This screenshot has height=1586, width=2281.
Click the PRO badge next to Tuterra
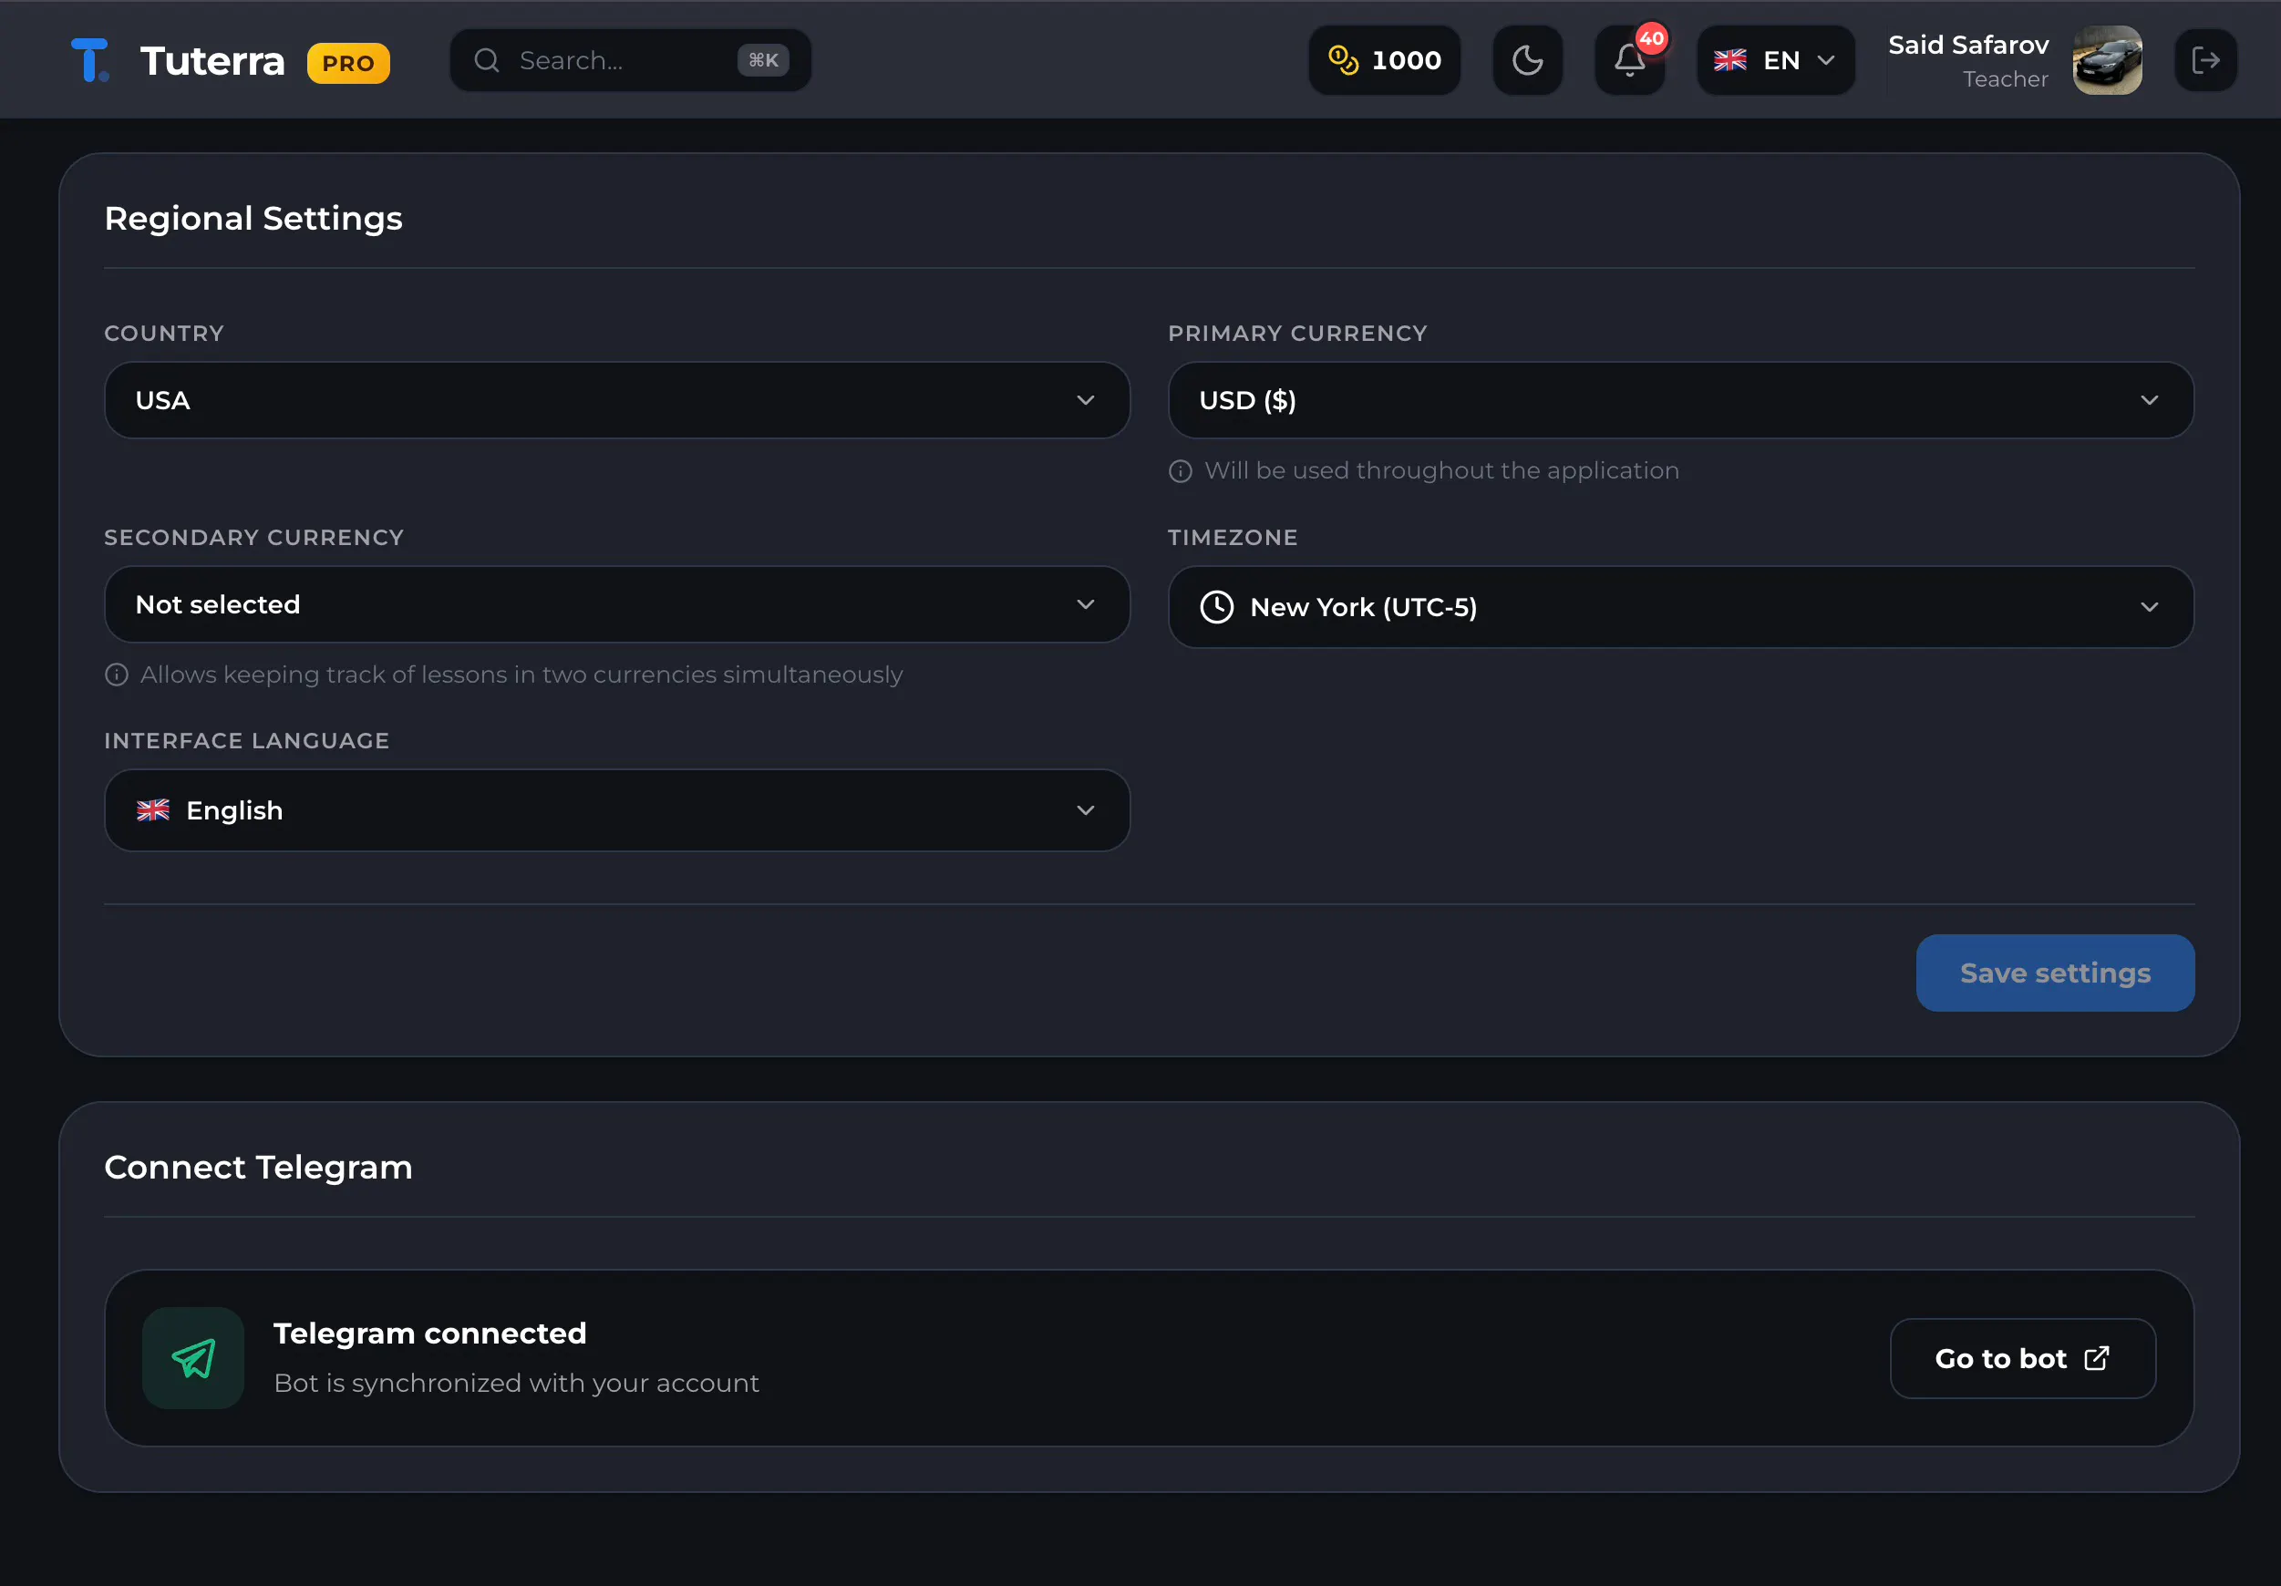[348, 63]
